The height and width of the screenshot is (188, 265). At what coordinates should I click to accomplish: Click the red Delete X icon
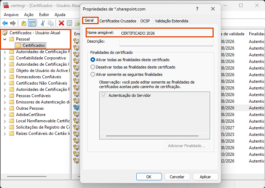click(x=62, y=23)
